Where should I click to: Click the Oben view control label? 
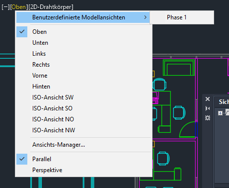[x=19, y=7]
